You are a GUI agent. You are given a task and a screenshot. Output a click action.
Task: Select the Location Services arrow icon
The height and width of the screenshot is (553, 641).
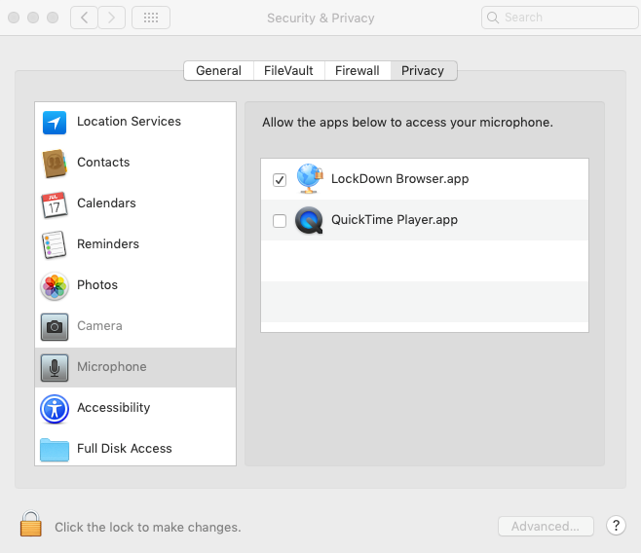(x=55, y=123)
